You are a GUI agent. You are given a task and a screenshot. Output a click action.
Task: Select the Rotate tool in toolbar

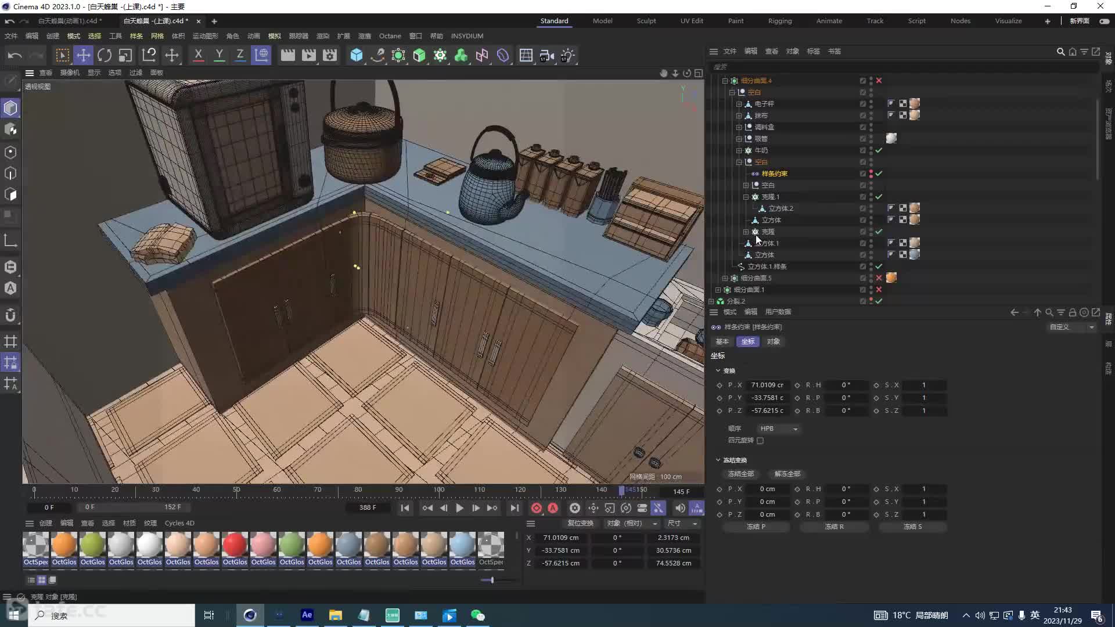[x=105, y=55]
